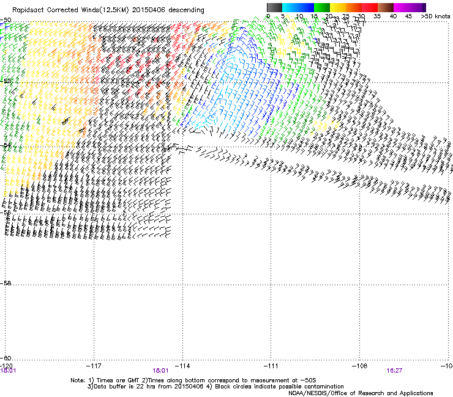The height and width of the screenshot is (397, 453).
Task: Click the -108 longitude axis label
Action: [359, 366]
